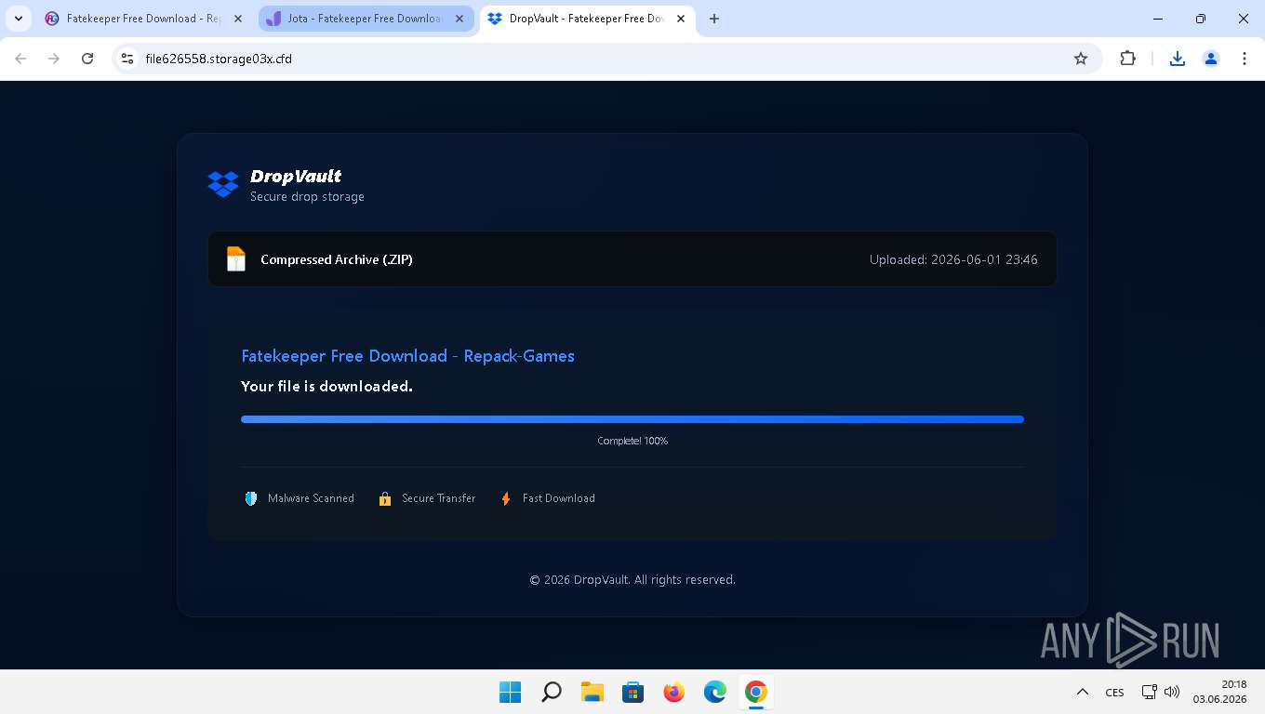Open the clock and date 20:18
The image size is (1265, 714).
coord(1219,692)
